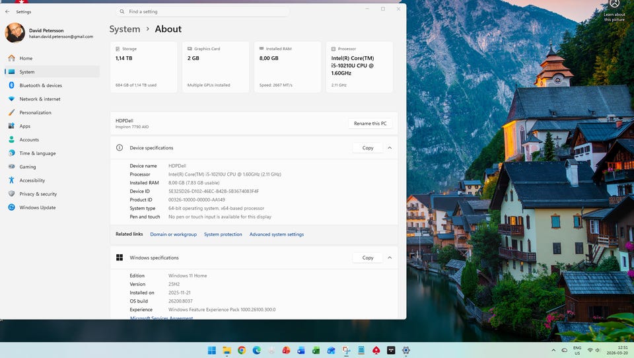
Task: Open Google Chrome from the taskbar
Action: tap(242, 350)
